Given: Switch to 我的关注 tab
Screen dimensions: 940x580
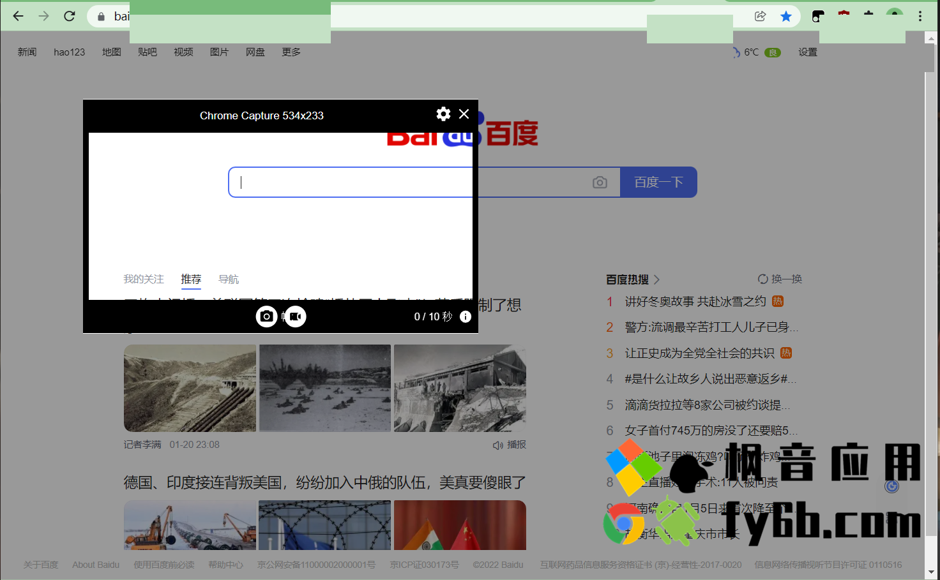Looking at the screenshot, I should tap(144, 279).
